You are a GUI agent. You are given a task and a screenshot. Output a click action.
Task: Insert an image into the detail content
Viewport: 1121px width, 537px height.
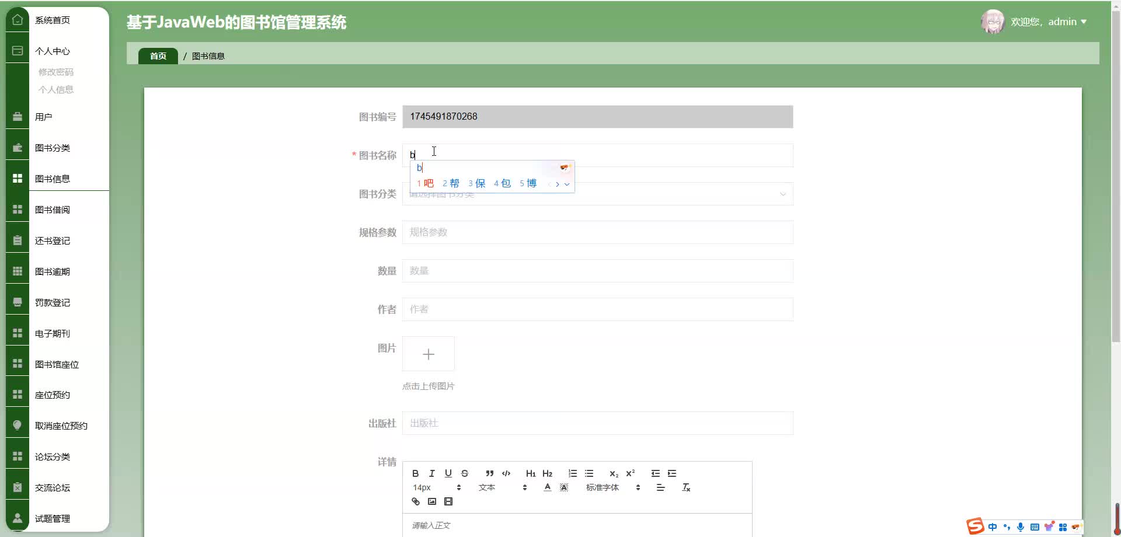point(432,501)
